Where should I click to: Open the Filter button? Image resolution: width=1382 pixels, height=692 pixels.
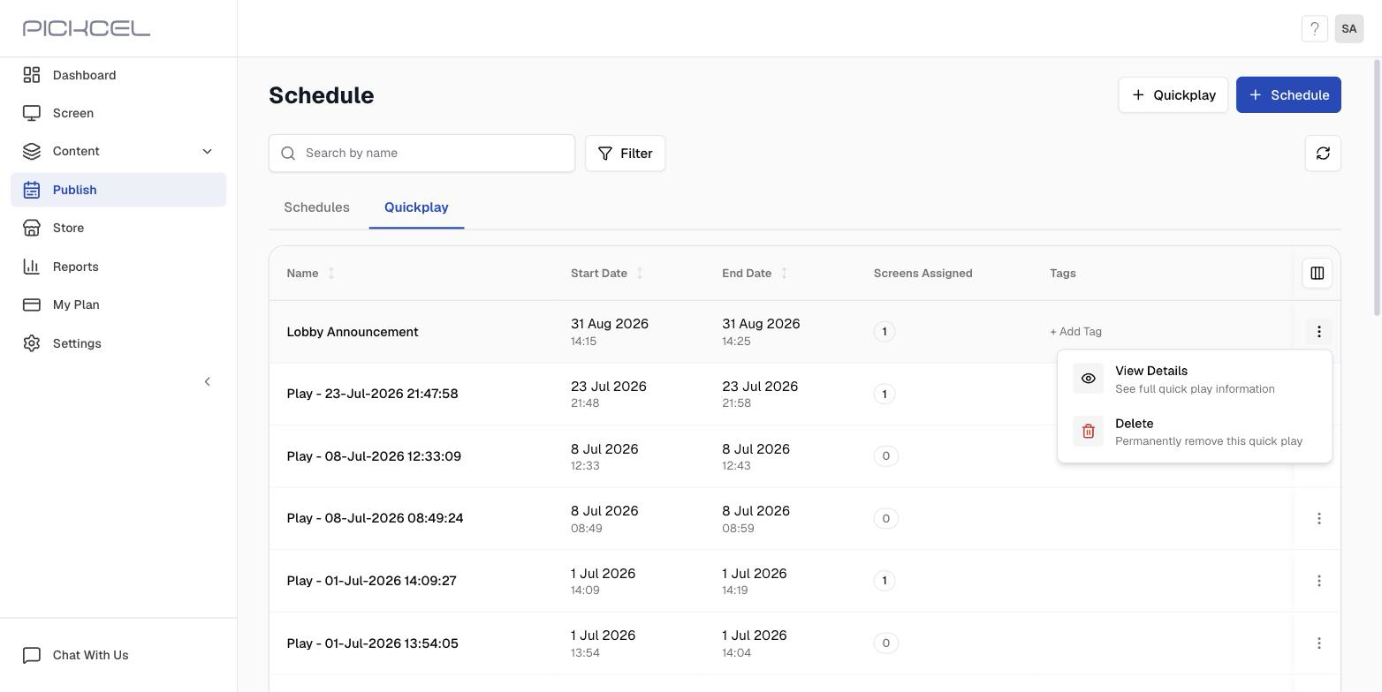tap(625, 154)
